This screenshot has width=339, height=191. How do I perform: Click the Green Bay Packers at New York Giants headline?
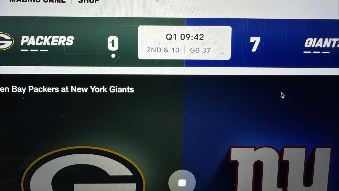[67, 89]
